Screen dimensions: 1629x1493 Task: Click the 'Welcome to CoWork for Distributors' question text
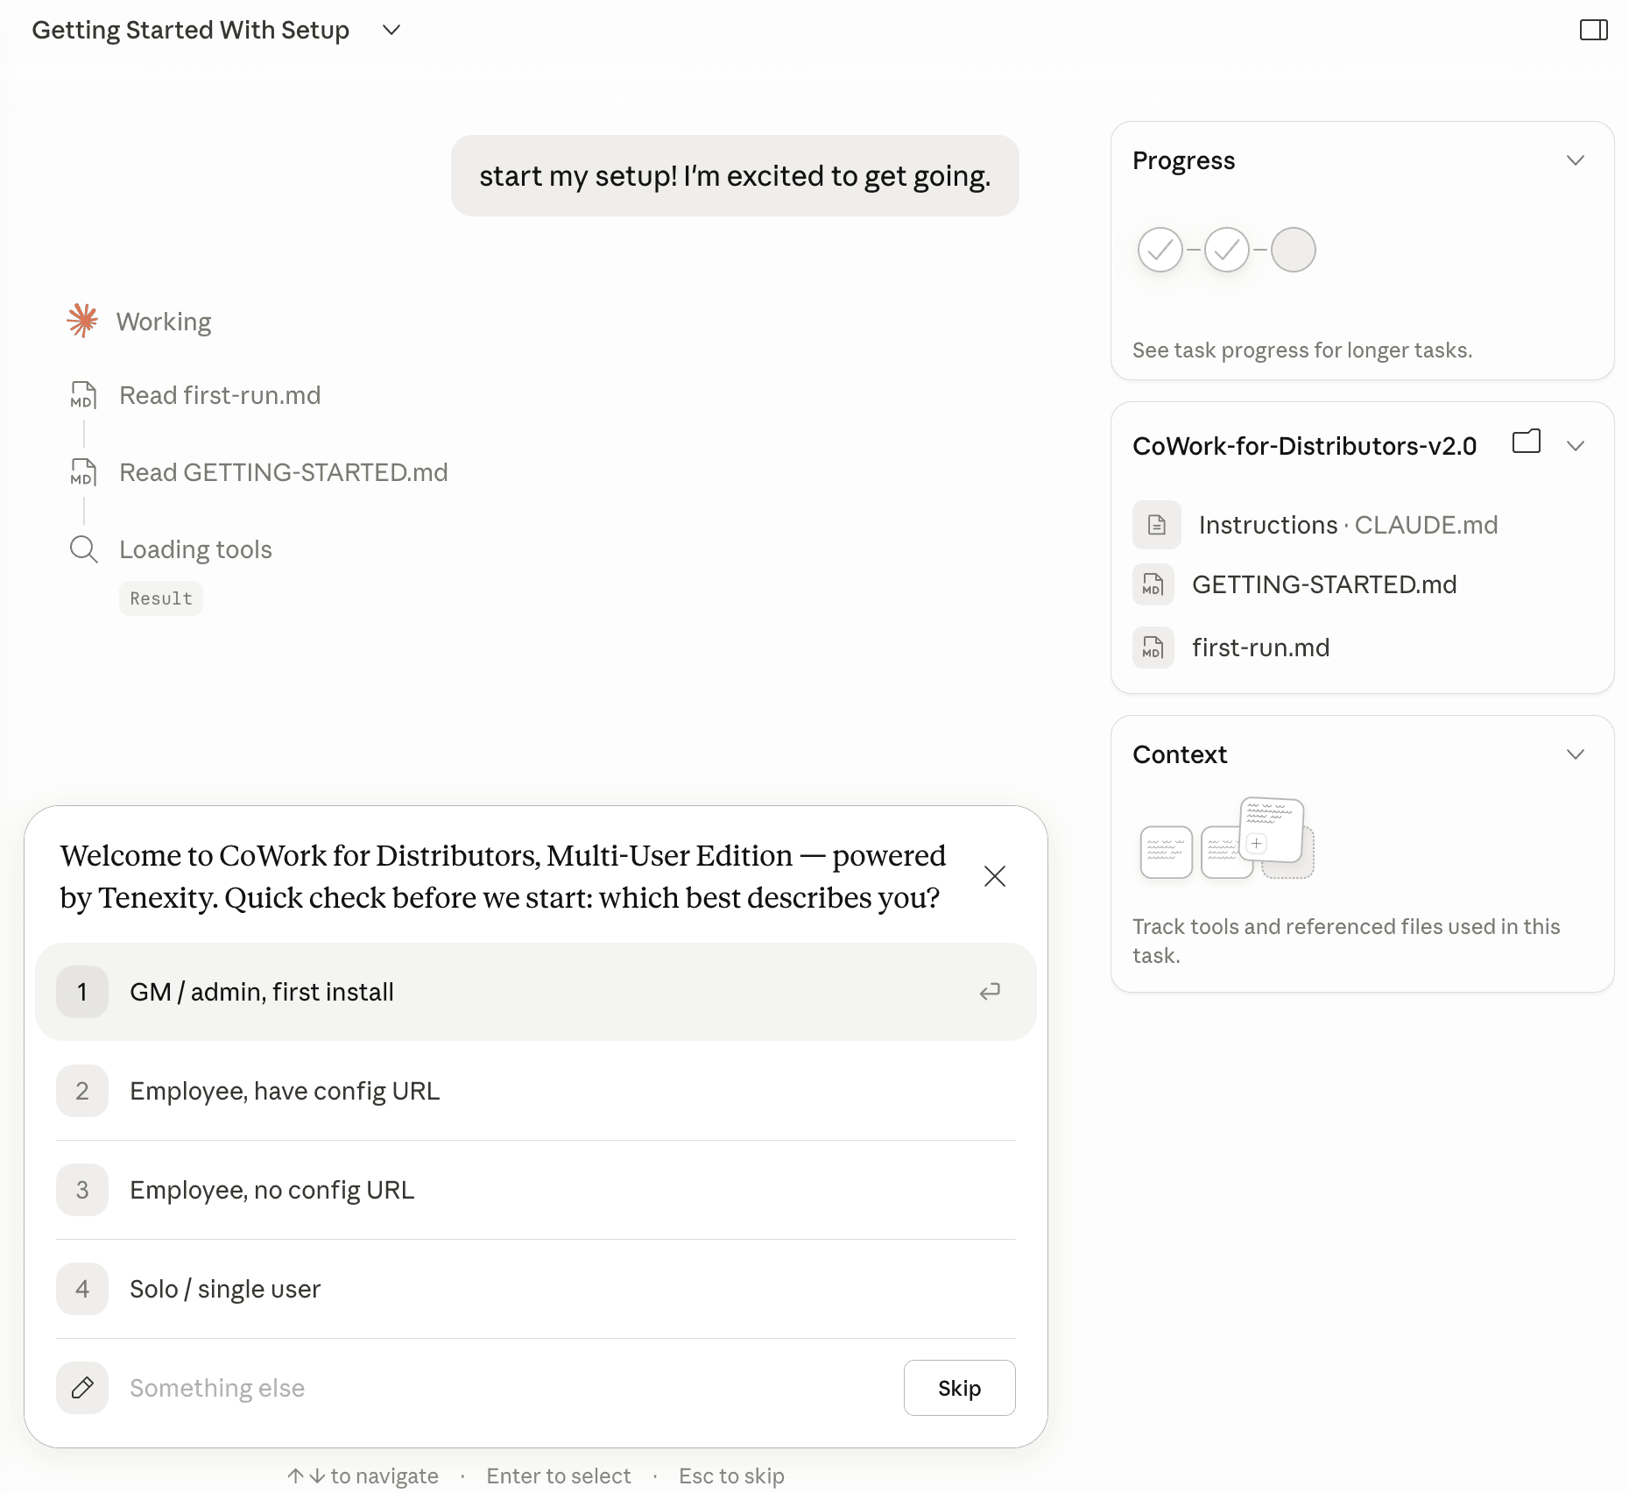(504, 876)
